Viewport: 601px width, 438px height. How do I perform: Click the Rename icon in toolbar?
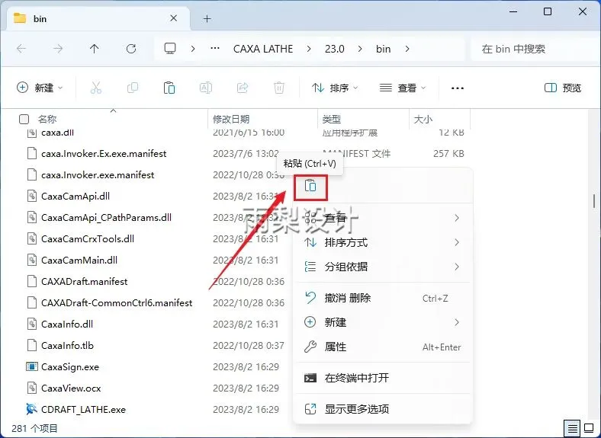[206, 88]
